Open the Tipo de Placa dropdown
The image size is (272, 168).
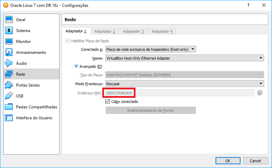(x=185, y=75)
